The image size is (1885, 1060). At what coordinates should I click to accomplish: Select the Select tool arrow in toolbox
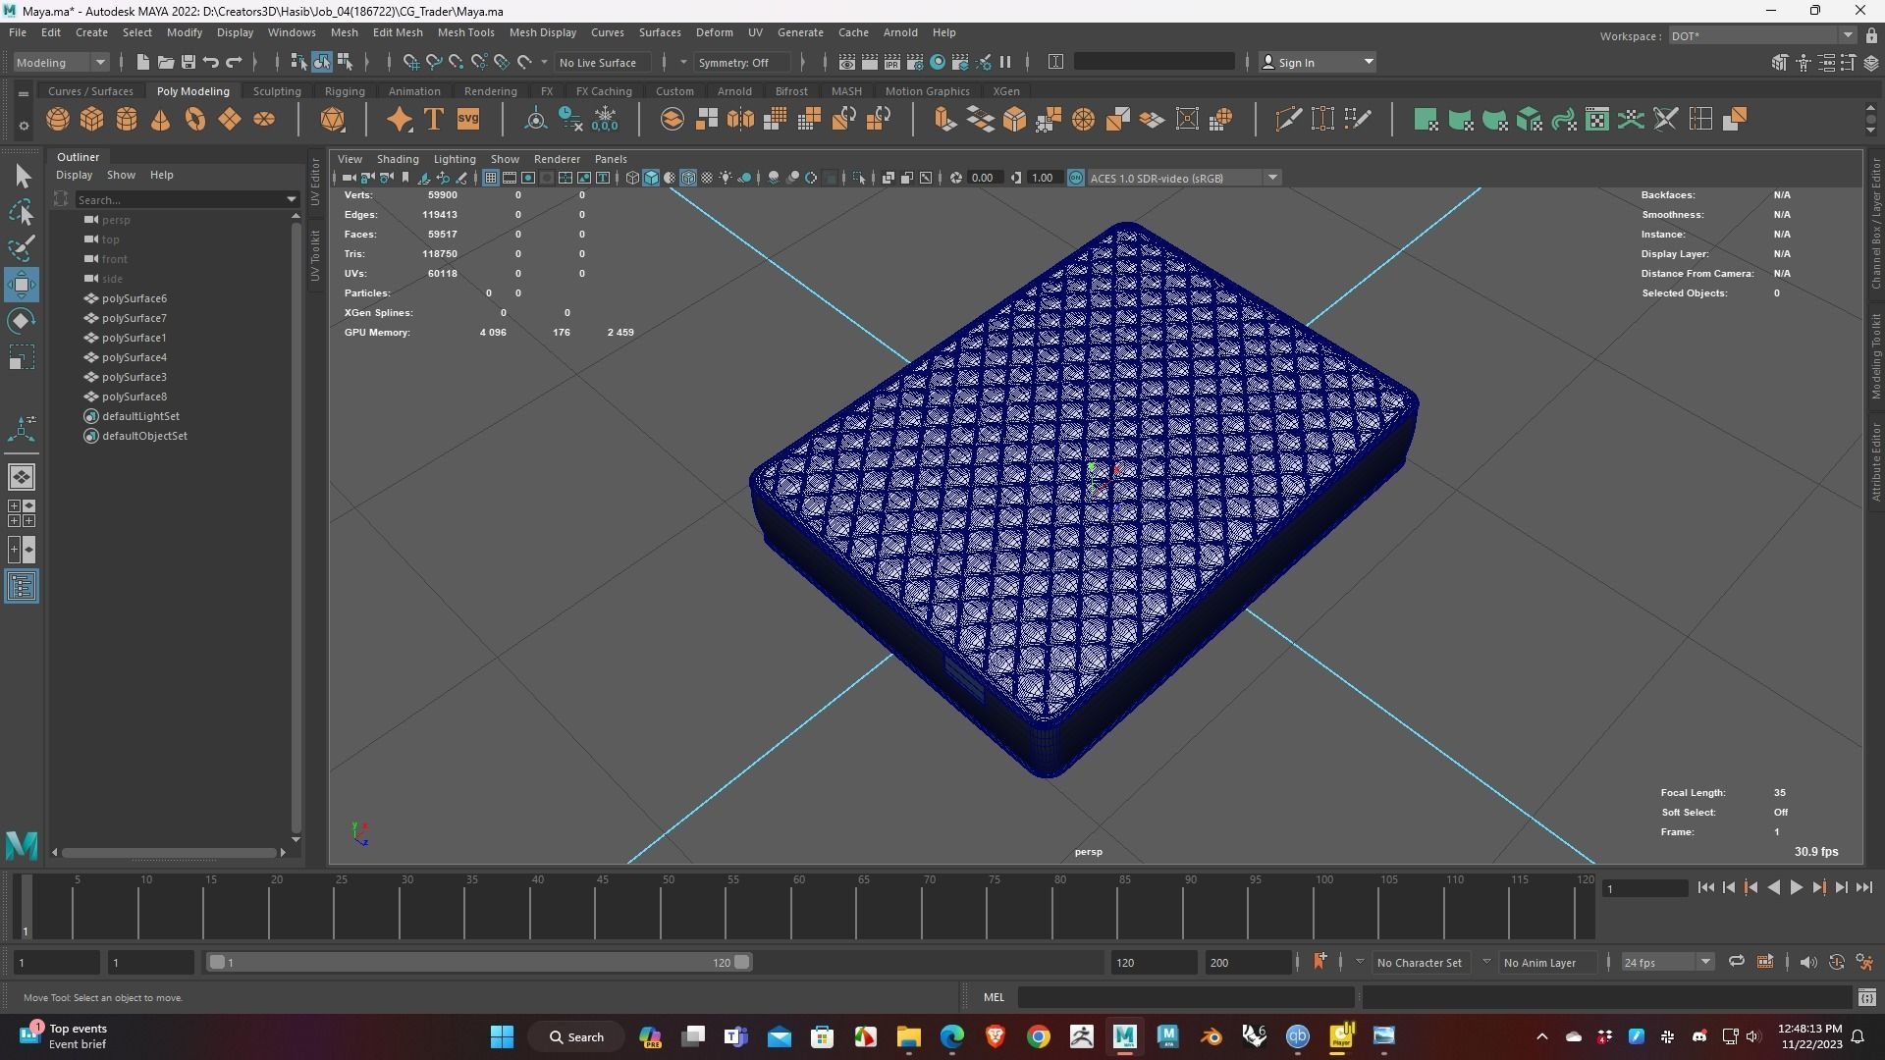[22, 177]
